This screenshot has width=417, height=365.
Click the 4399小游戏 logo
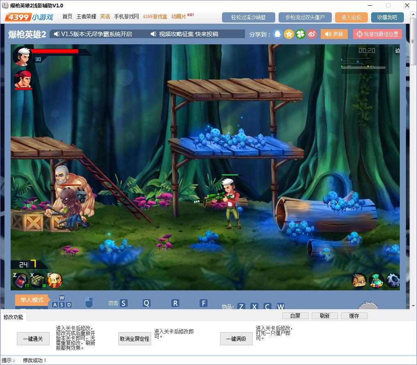point(29,17)
